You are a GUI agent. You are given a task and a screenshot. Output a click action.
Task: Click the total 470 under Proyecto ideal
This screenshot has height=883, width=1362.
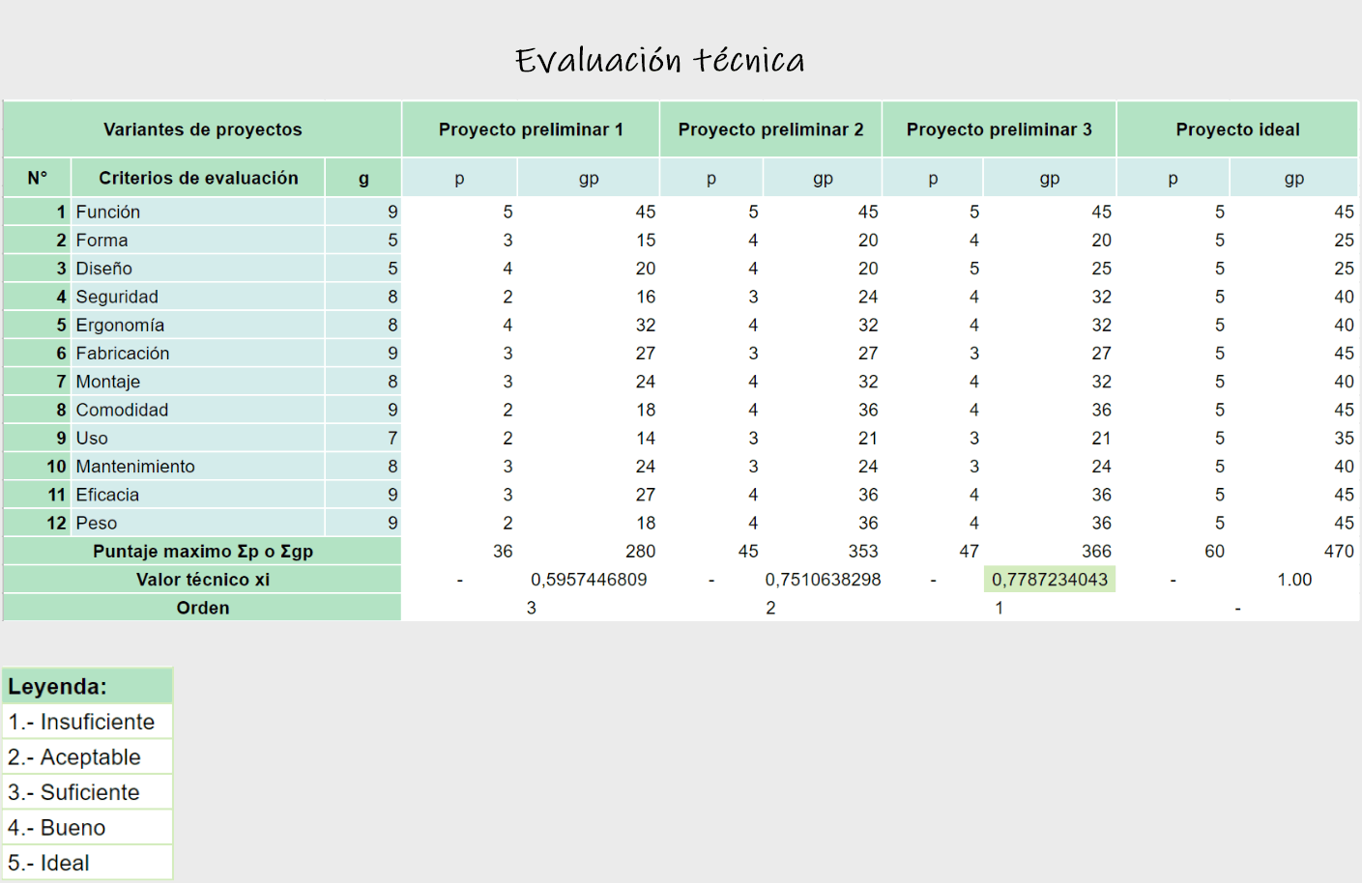[x=1339, y=552]
